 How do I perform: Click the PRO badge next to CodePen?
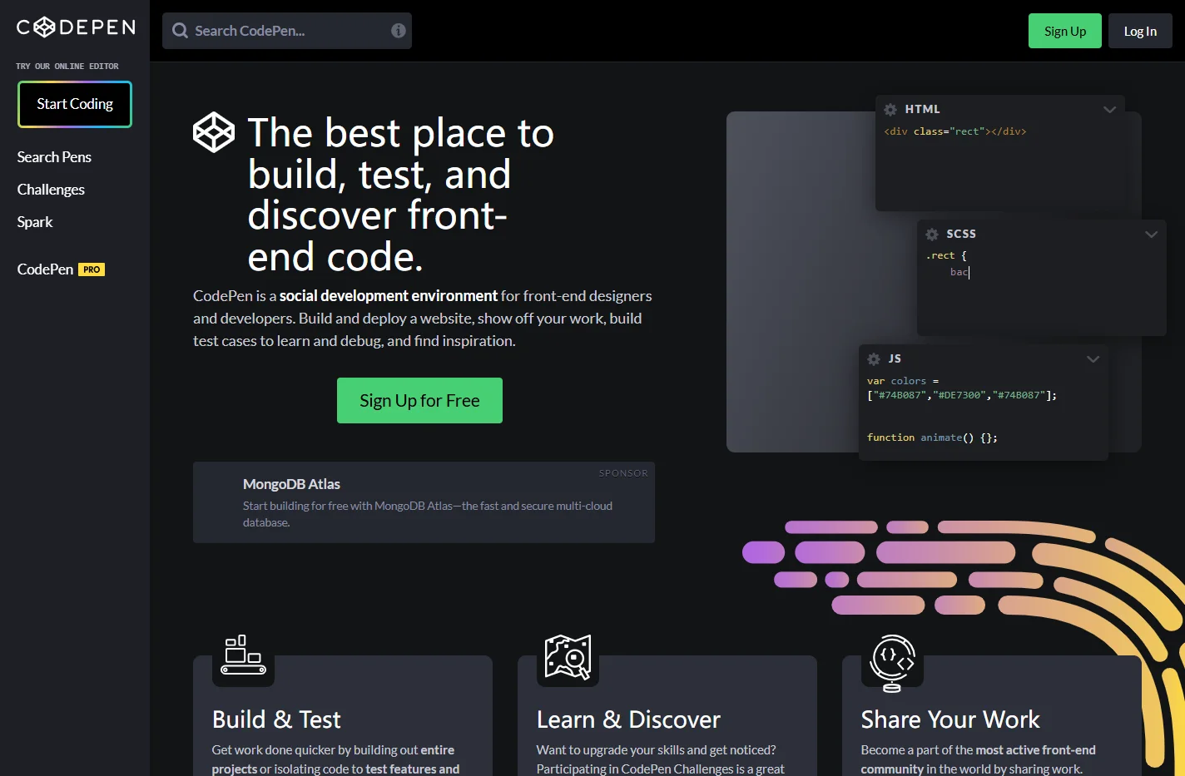(92, 269)
